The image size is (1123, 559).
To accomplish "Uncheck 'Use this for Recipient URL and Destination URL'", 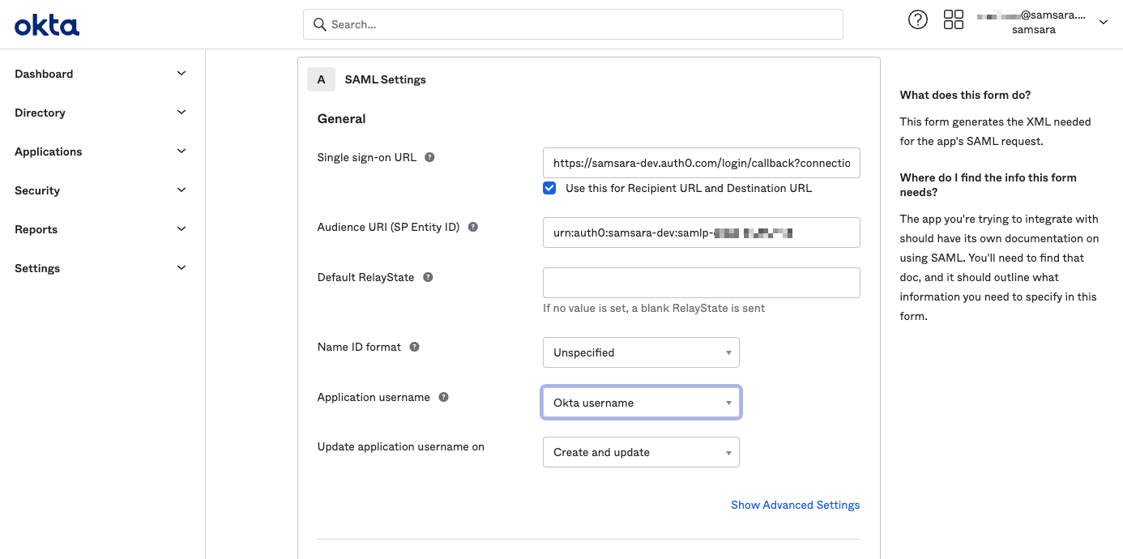I will [x=549, y=187].
